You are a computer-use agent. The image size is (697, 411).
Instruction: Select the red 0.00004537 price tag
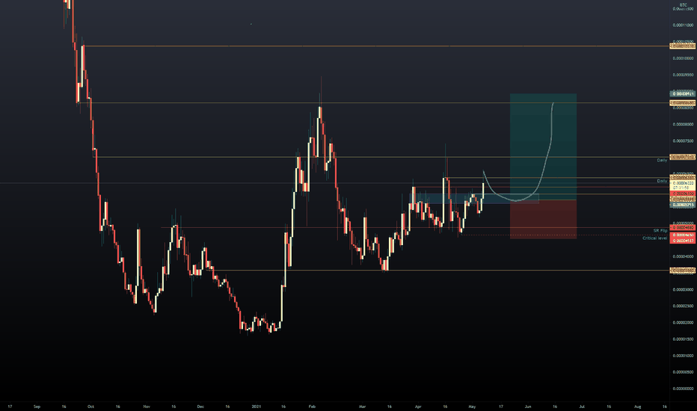[682, 241]
